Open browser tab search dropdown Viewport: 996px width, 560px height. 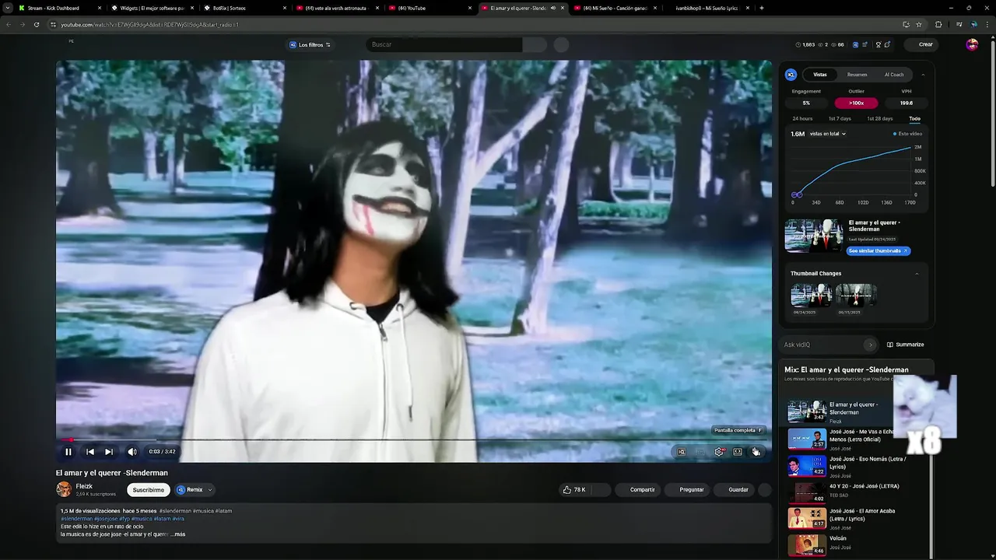(x=8, y=8)
